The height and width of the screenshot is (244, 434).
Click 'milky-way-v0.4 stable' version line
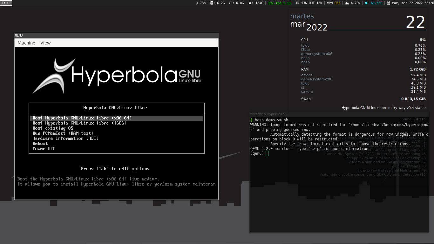383,108
